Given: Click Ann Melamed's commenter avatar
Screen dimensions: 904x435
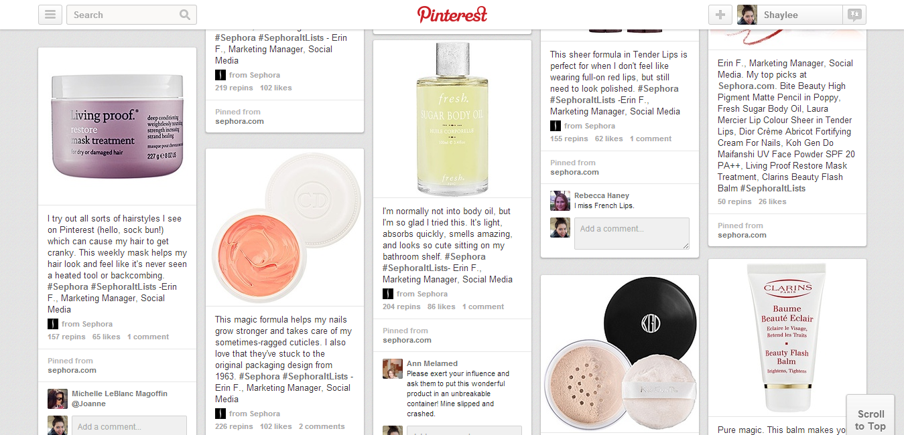Looking at the screenshot, I should pyautogui.click(x=393, y=369).
